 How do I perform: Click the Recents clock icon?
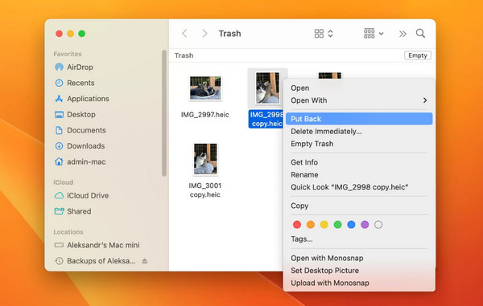[59, 83]
